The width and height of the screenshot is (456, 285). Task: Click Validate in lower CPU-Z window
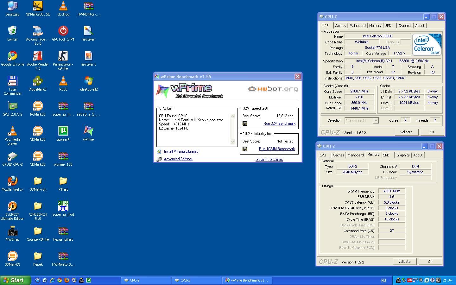point(404,262)
